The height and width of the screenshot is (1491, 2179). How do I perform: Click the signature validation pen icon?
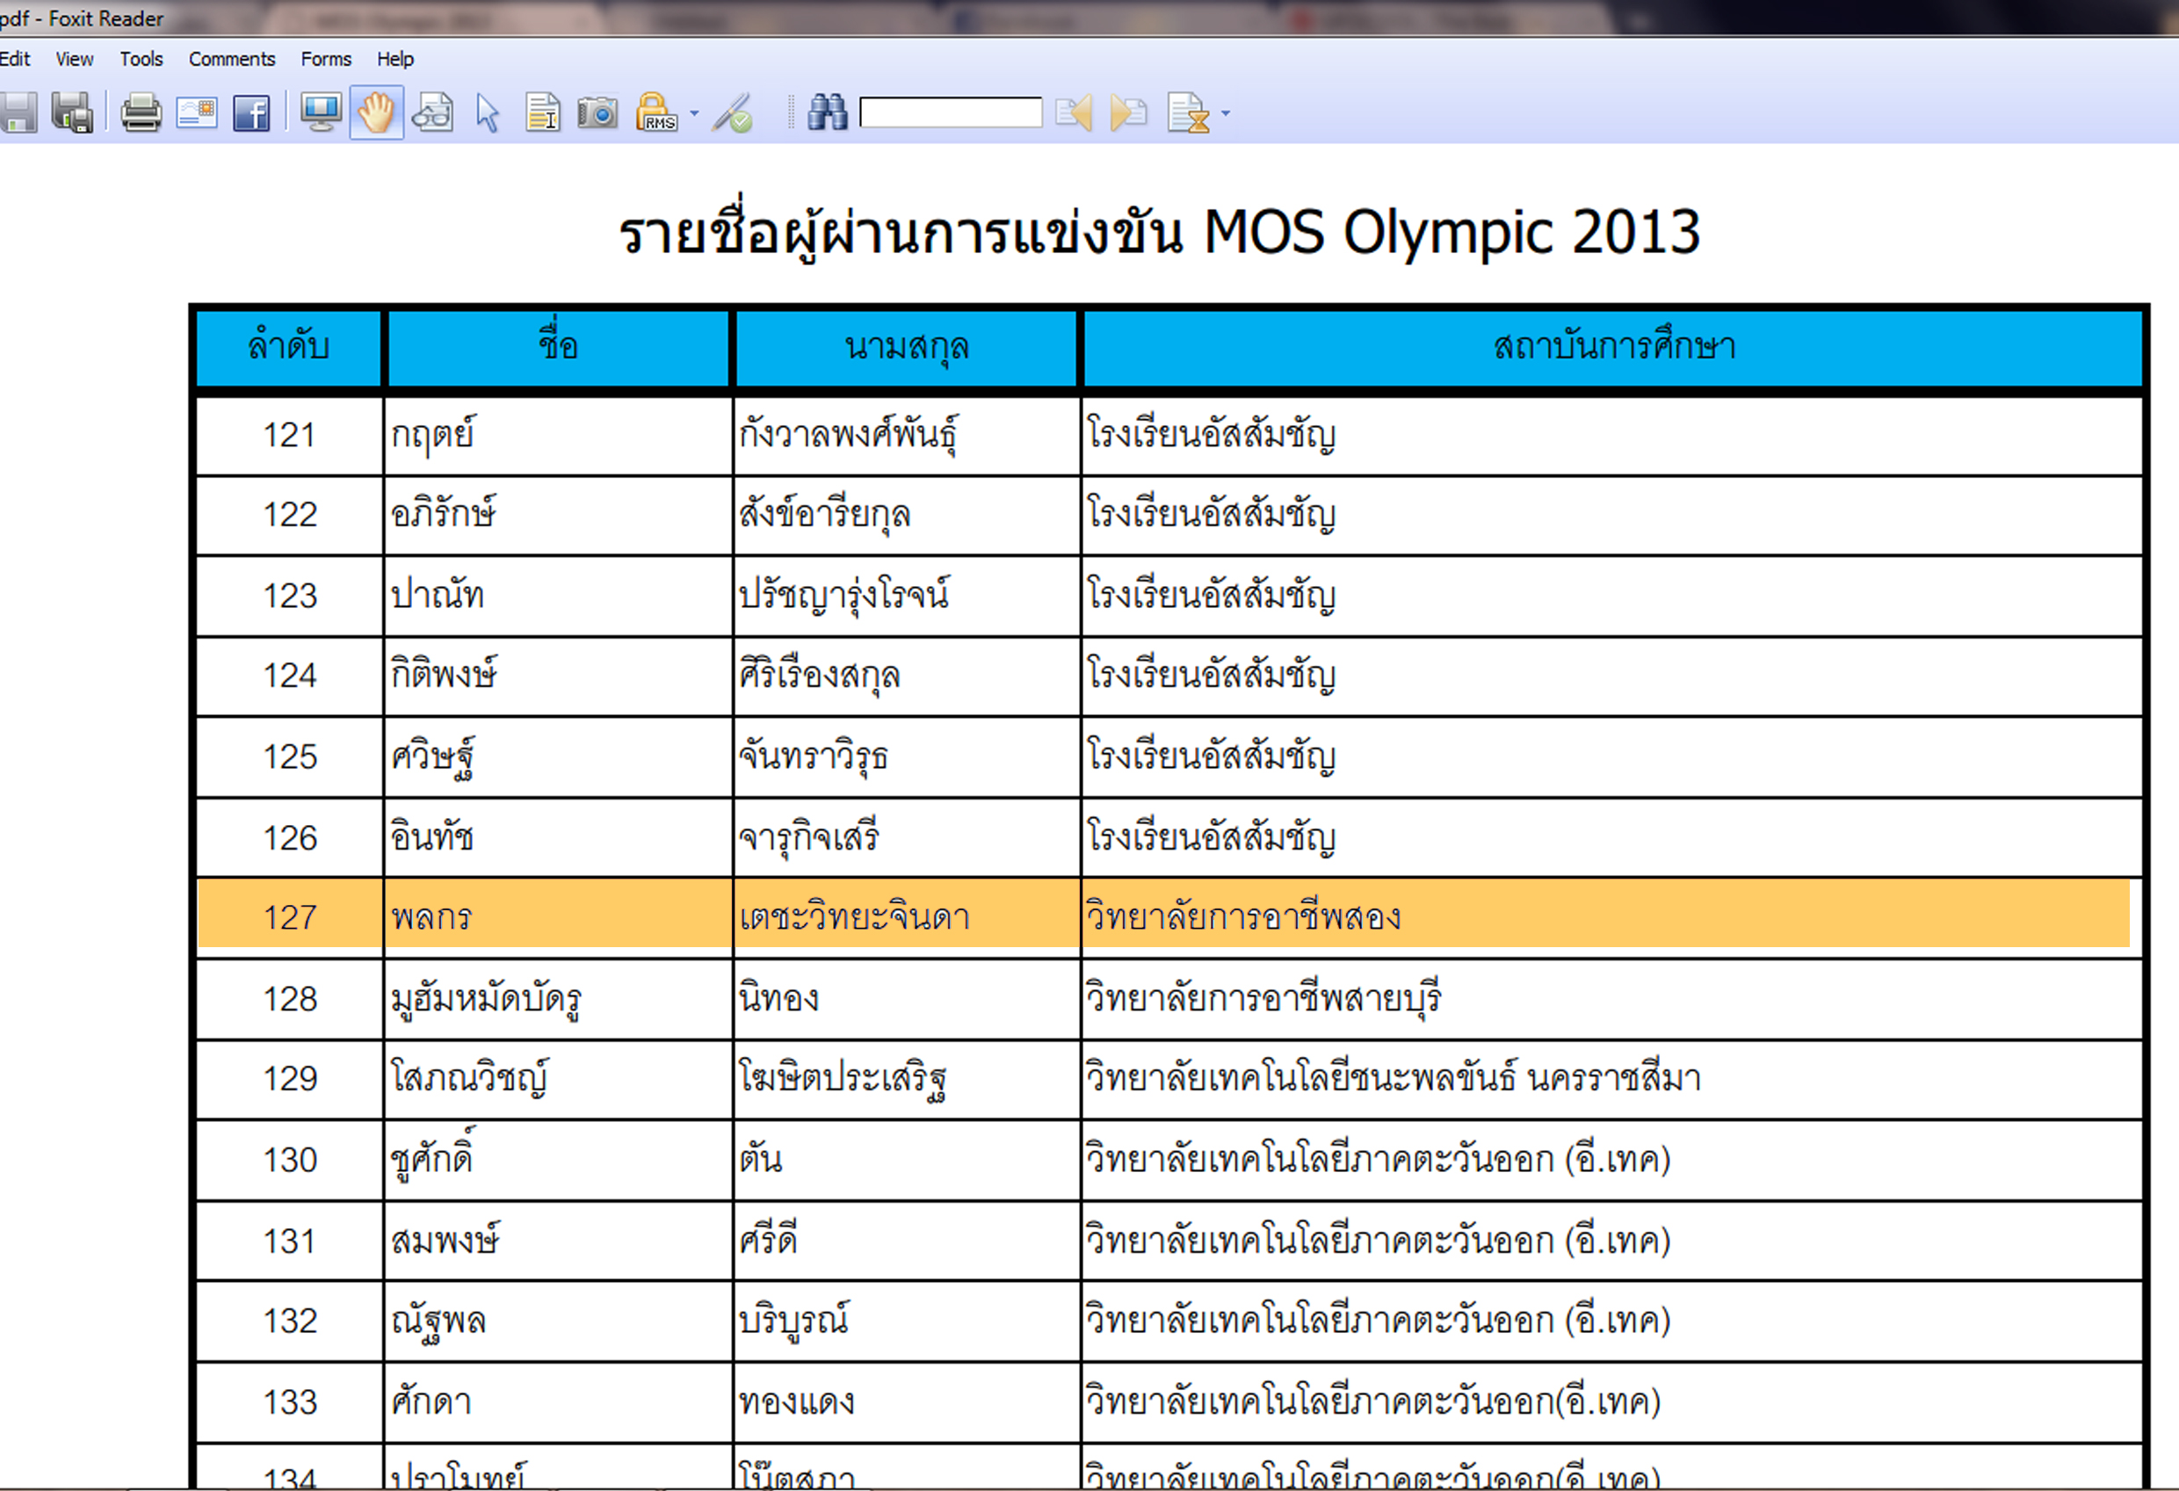732,113
